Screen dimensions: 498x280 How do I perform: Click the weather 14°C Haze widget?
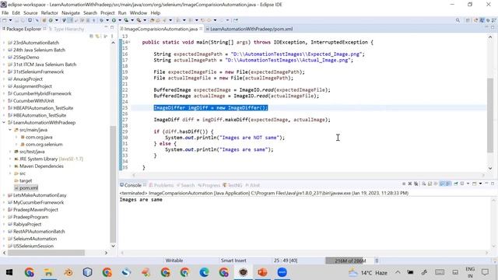[x=368, y=272]
